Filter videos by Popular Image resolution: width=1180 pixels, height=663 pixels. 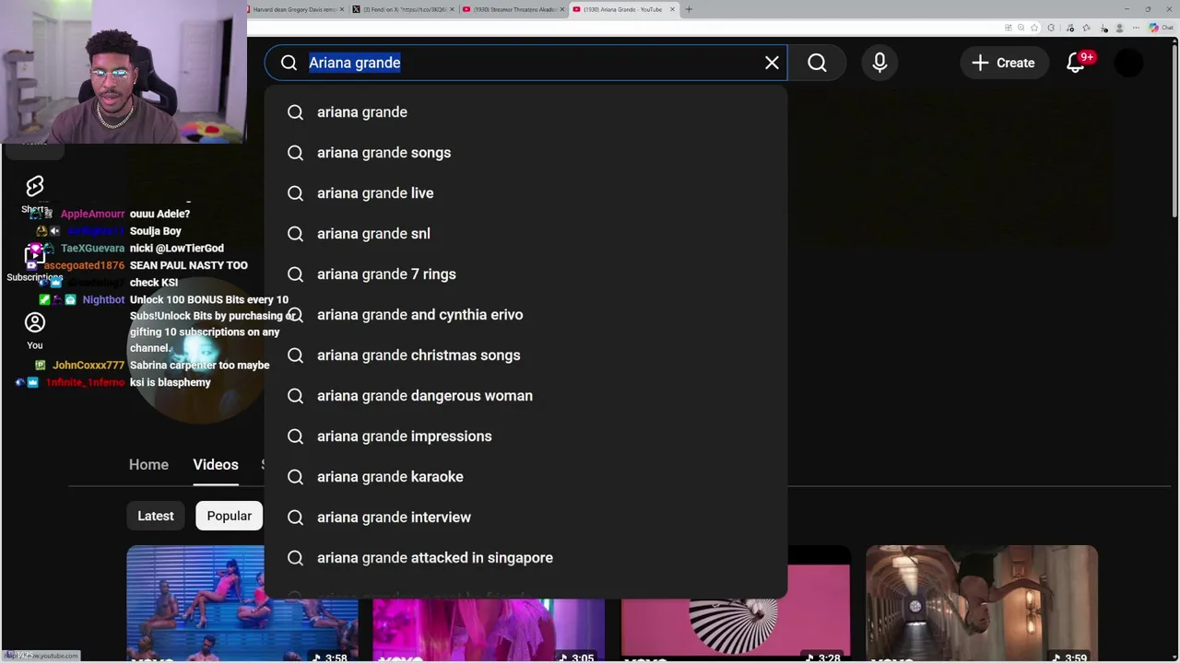click(x=229, y=516)
